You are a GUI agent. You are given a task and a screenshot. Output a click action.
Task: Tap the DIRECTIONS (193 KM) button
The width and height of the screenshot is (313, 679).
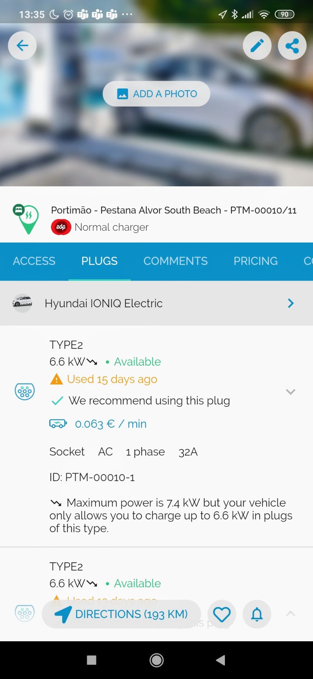point(121,614)
